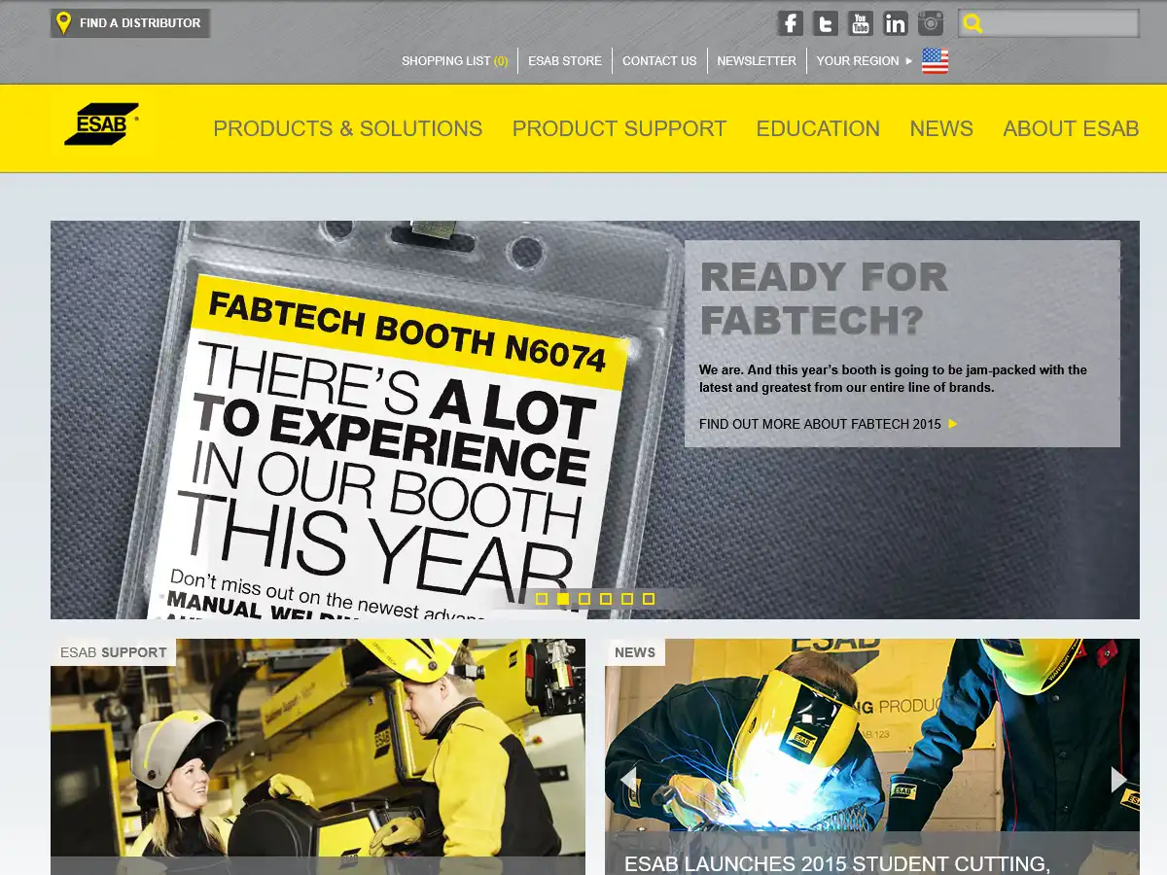
Task: Open the News menu
Action: [941, 128]
